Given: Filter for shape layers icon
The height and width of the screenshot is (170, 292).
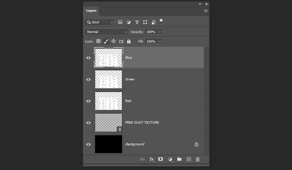Looking at the screenshot, I should pyautogui.click(x=145, y=22).
